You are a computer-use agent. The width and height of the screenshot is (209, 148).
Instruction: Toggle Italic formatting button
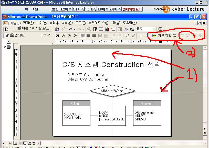point(63,36)
